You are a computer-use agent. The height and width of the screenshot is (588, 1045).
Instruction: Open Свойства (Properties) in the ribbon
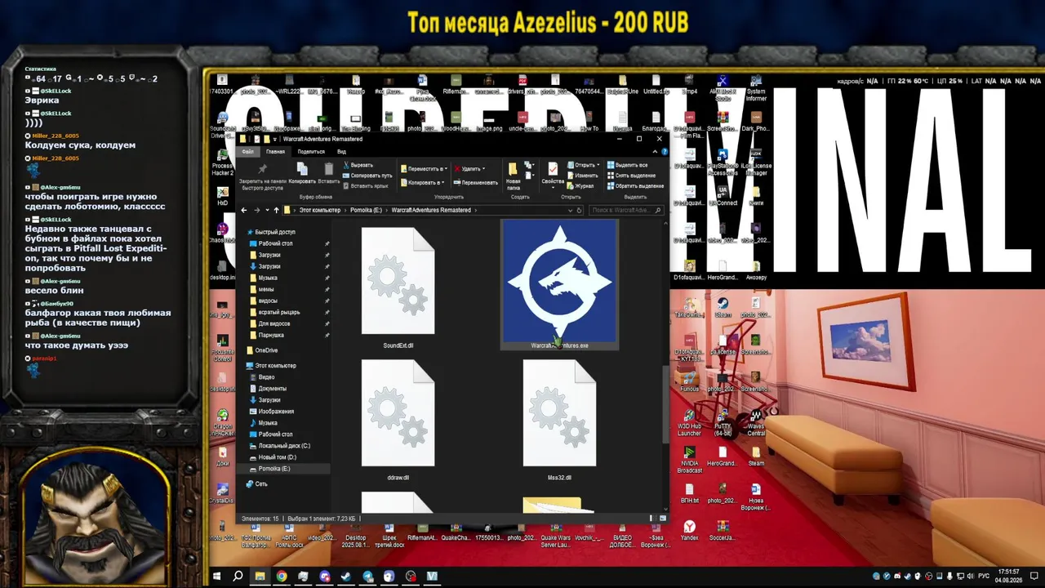(x=553, y=174)
